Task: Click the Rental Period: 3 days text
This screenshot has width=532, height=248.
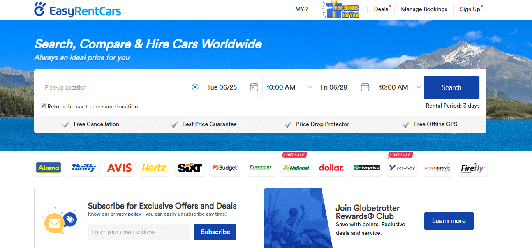Action: coord(453,106)
